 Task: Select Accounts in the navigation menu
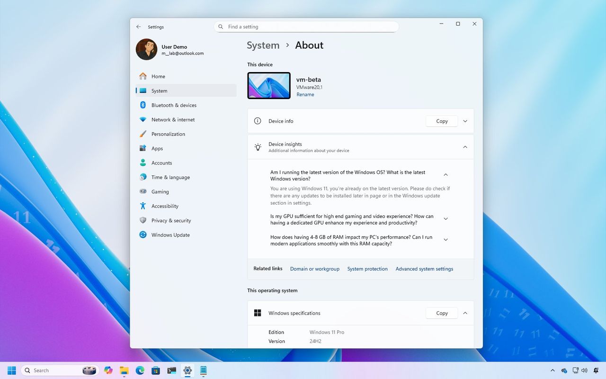coord(161,163)
